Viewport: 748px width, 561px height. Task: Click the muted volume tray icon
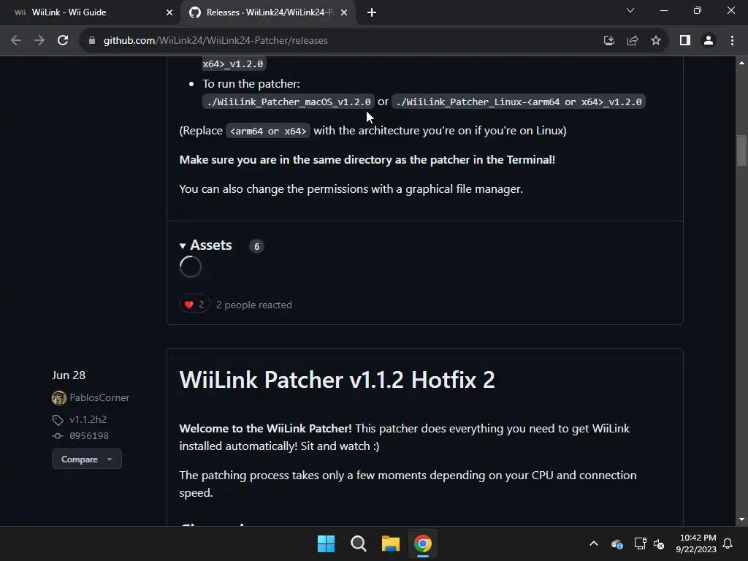(x=659, y=543)
